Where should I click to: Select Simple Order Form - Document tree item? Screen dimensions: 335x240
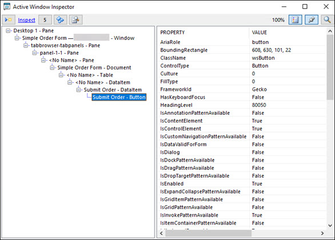94,67
